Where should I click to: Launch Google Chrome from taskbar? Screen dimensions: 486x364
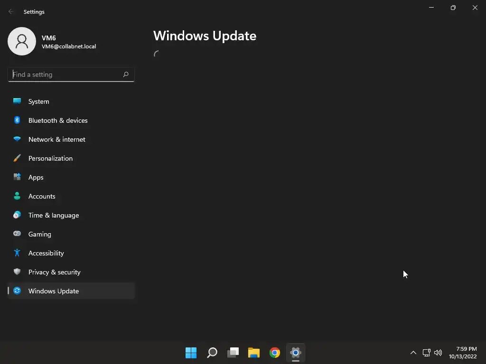point(275,353)
